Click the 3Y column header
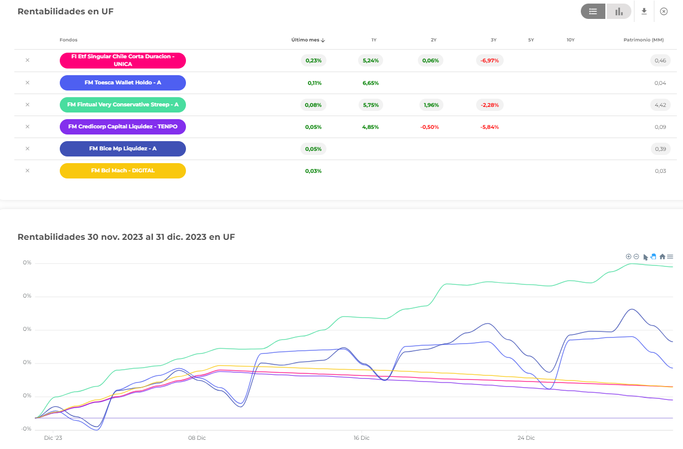This screenshot has height=449, width=683. (493, 40)
